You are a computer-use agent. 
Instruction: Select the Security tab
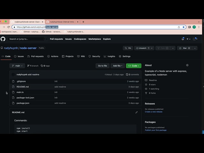point(94,56)
